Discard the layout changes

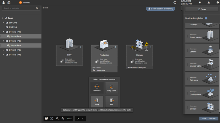click(212, 119)
